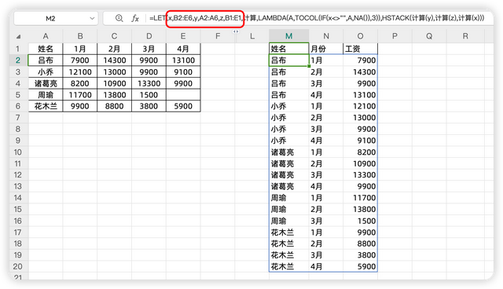
Task: Click 吕布 in column A
Action: pos(46,60)
